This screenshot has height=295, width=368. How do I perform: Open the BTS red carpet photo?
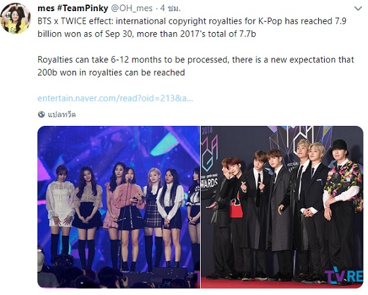[x=282, y=207]
